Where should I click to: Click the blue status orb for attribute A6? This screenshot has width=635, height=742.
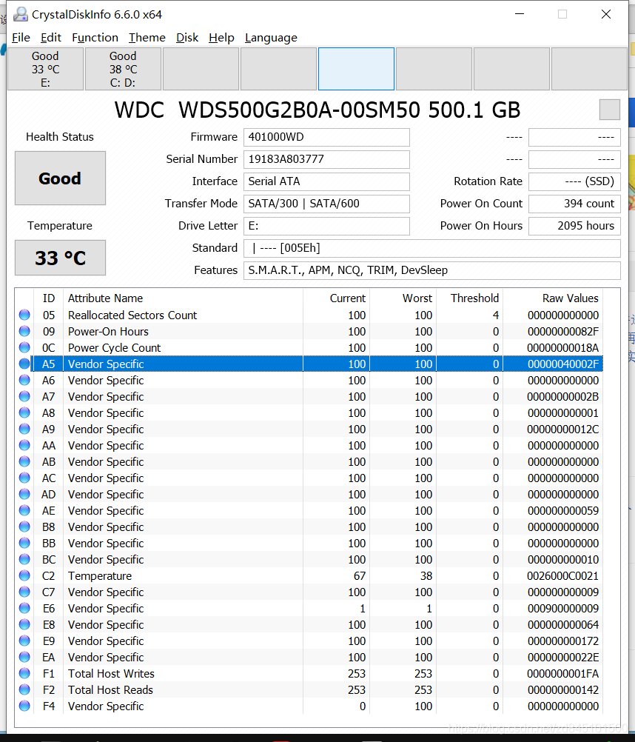click(x=24, y=380)
